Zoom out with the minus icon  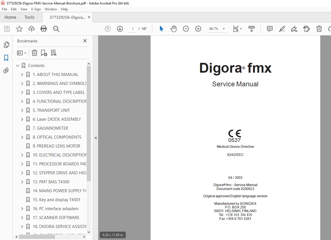point(186,29)
